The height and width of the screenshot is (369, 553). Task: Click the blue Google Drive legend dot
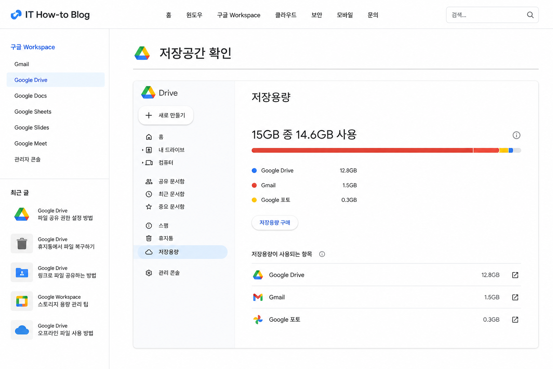coord(254,170)
